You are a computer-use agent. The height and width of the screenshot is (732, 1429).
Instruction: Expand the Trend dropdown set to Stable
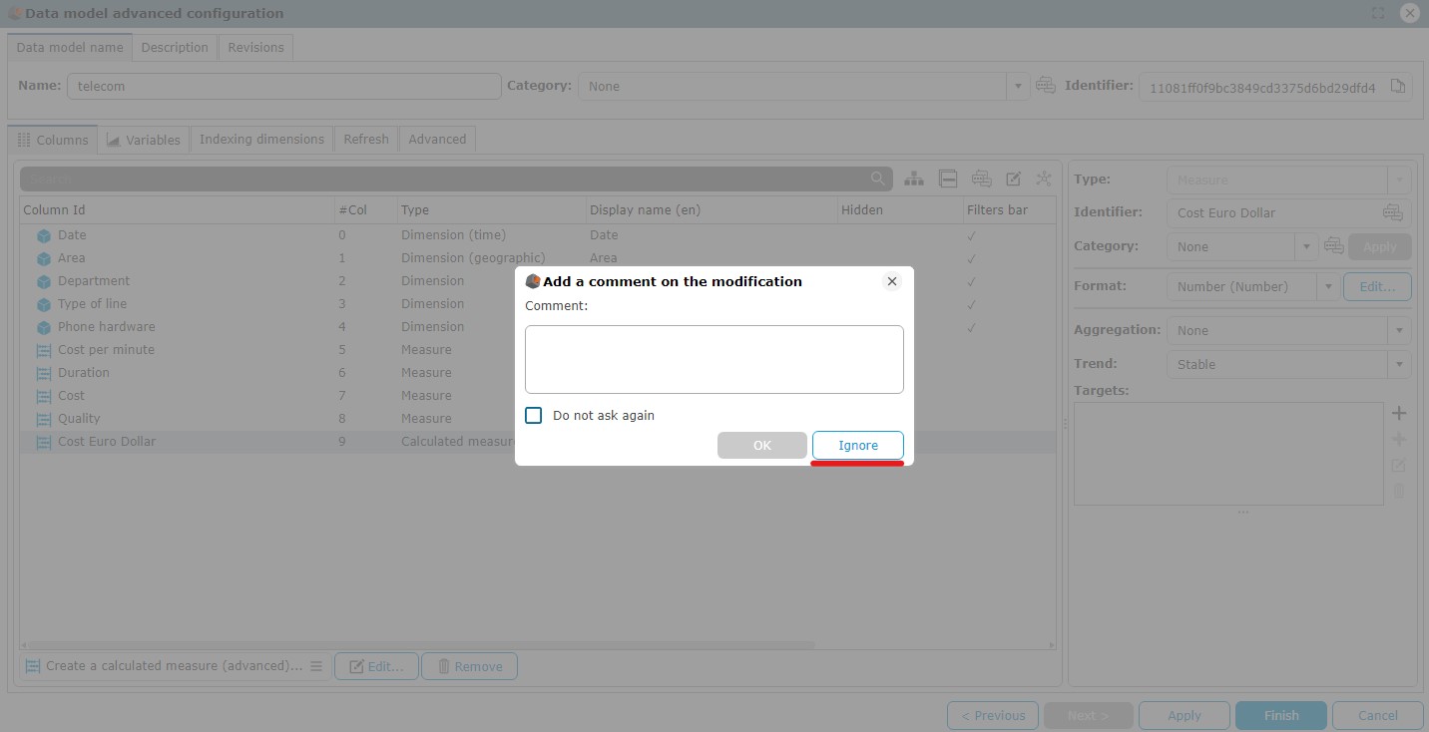pyautogui.click(x=1288, y=364)
